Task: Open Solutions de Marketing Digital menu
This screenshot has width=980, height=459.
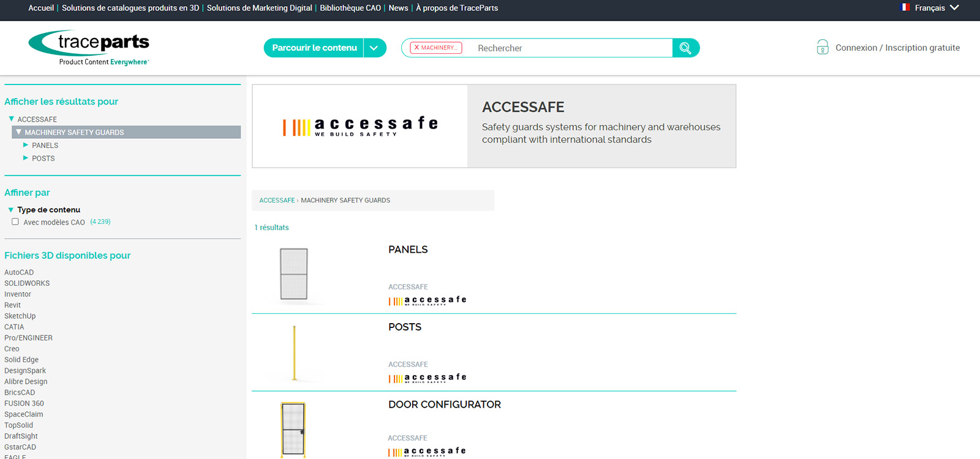Action: click(x=260, y=8)
